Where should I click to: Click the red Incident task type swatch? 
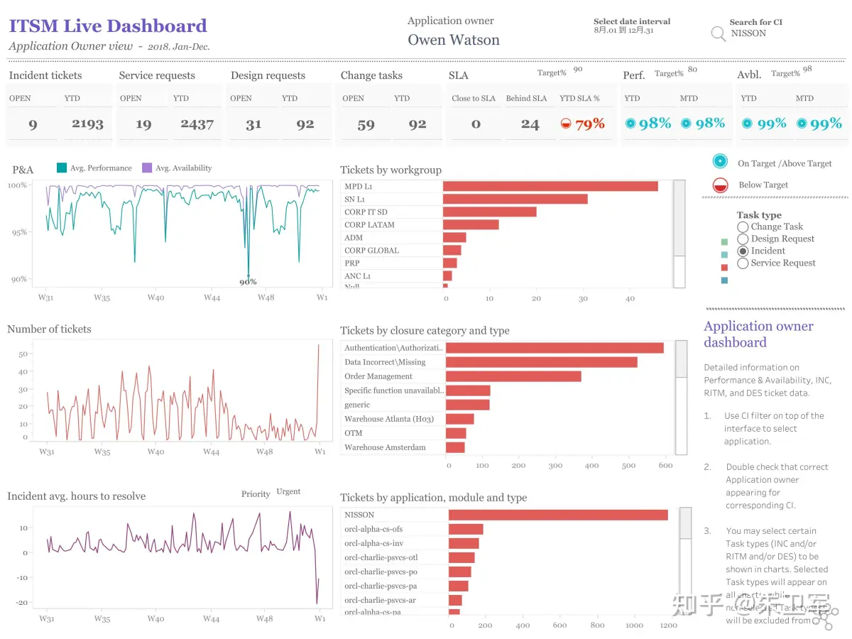click(x=724, y=268)
